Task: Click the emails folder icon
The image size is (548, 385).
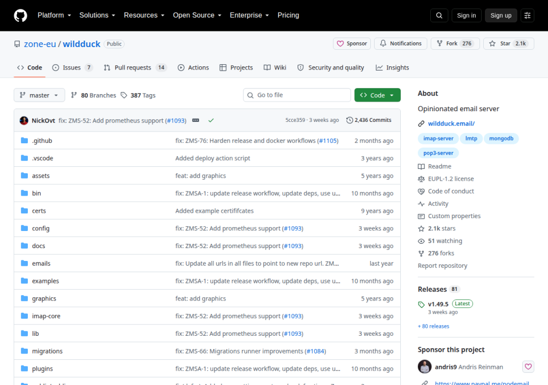Action: click(x=24, y=263)
